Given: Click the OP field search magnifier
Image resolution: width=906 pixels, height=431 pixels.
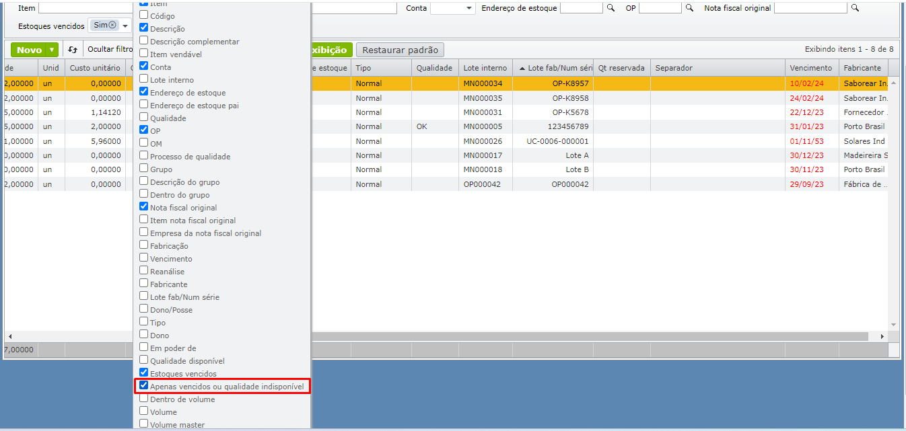Looking at the screenshot, I should 689,8.
